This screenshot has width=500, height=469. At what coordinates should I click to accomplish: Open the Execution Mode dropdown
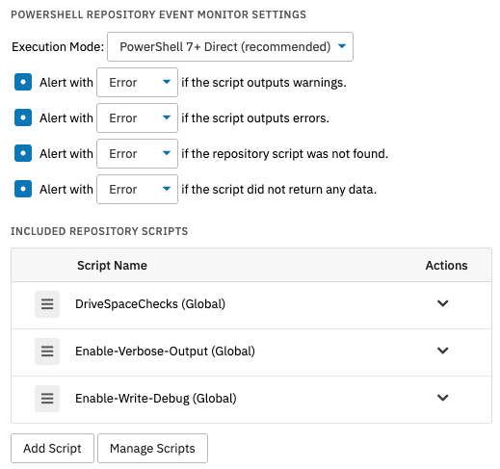tap(230, 47)
